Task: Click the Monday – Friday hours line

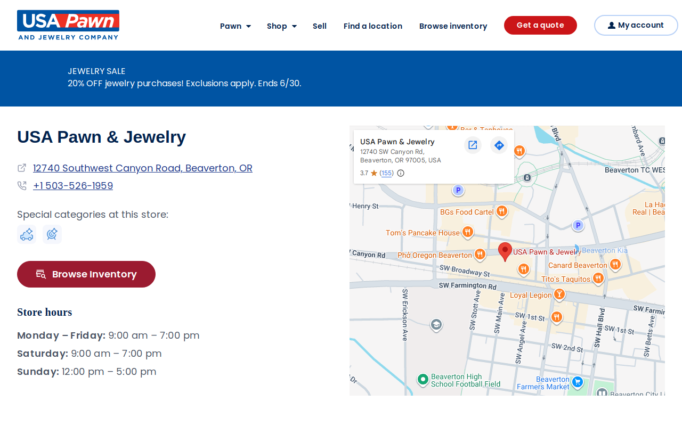Action: (108, 335)
